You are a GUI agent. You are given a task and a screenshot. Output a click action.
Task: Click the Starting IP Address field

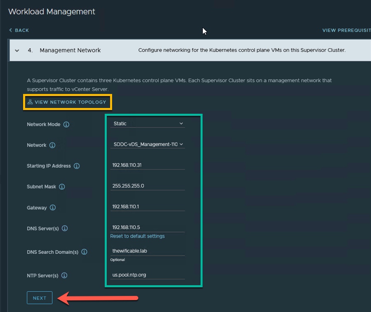[x=147, y=165]
